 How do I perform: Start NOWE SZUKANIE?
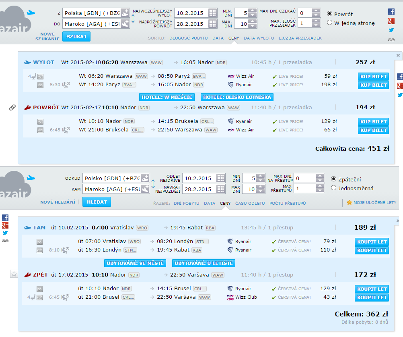click(47, 36)
